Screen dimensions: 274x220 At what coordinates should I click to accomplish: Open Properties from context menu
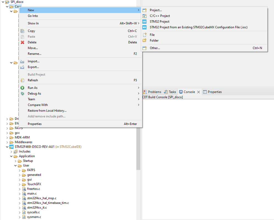click(x=81, y=124)
